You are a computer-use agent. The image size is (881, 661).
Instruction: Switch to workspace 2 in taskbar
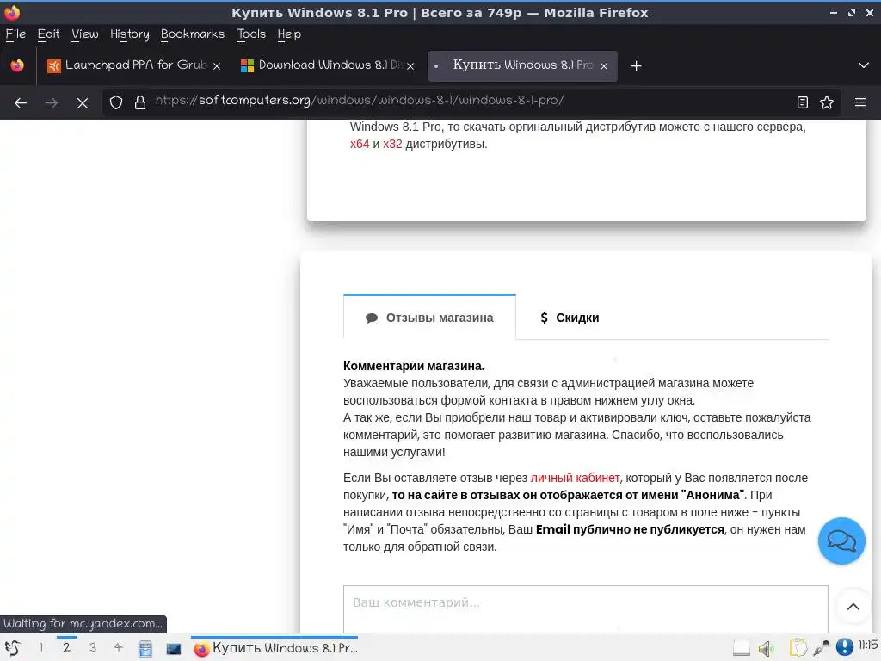click(x=66, y=647)
